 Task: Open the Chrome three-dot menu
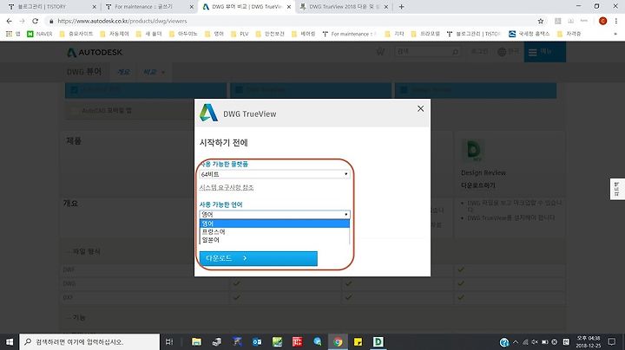click(x=615, y=21)
